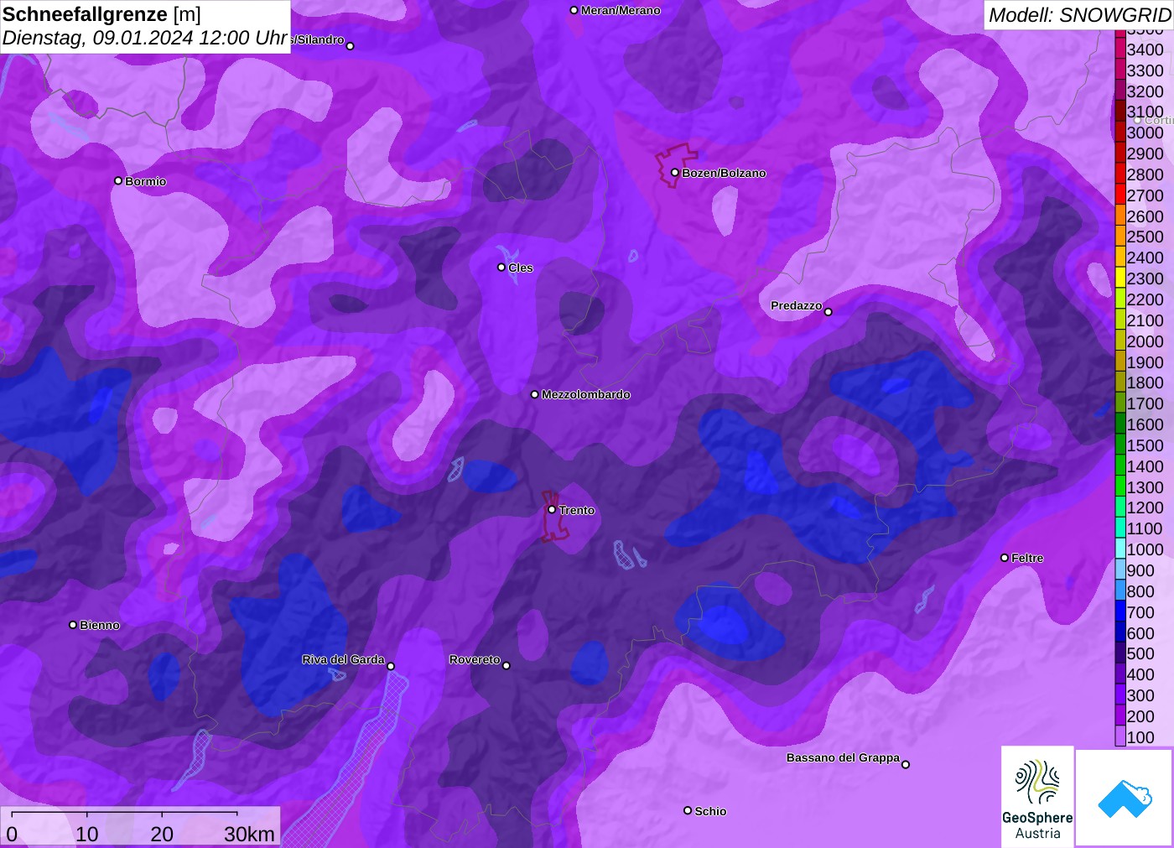Image resolution: width=1174 pixels, height=848 pixels.
Task: Click the red Bolzano city boundary outline
Action: point(676,164)
